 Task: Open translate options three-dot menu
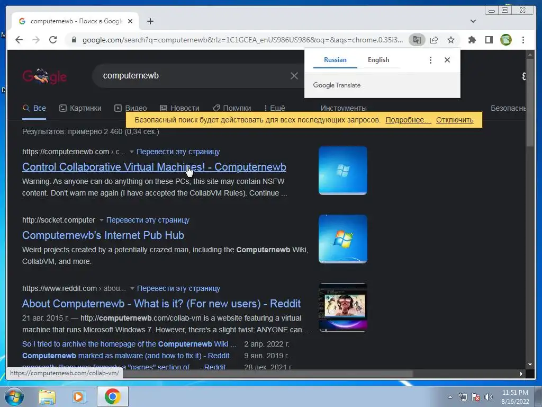[430, 60]
